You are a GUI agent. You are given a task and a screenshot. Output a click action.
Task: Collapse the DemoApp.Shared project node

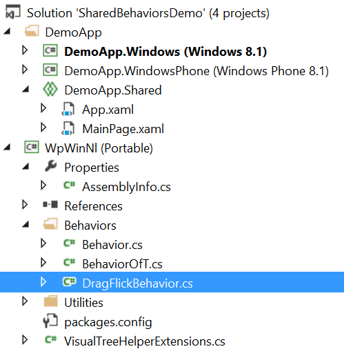tap(26, 89)
